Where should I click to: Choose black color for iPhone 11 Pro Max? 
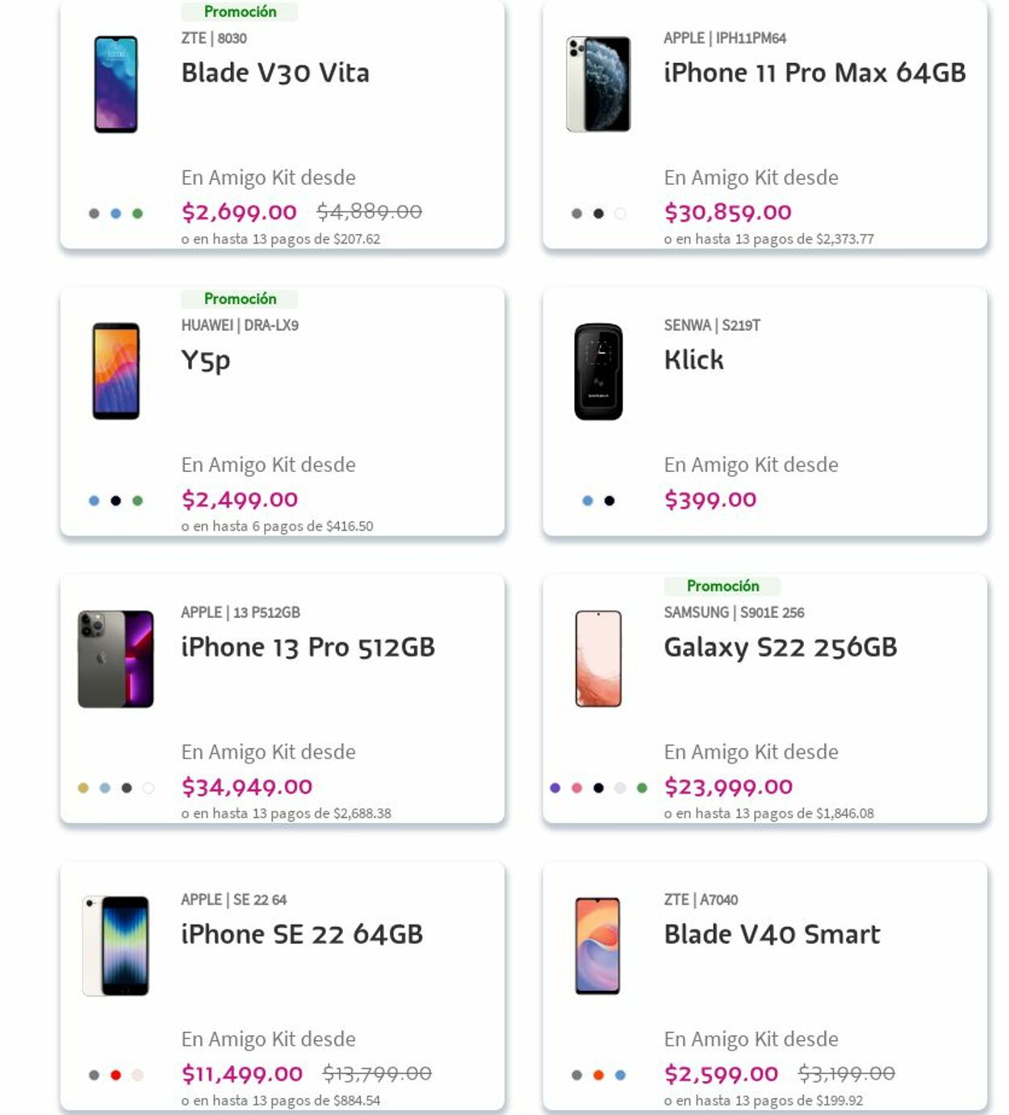click(x=598, y=214)
